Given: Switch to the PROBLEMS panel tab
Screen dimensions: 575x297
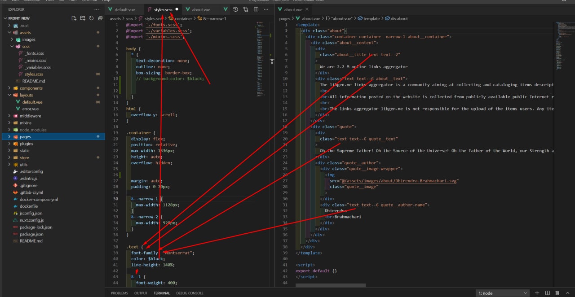Looking at the screenshot, I should pyautogui.click(x=119, y=293).
